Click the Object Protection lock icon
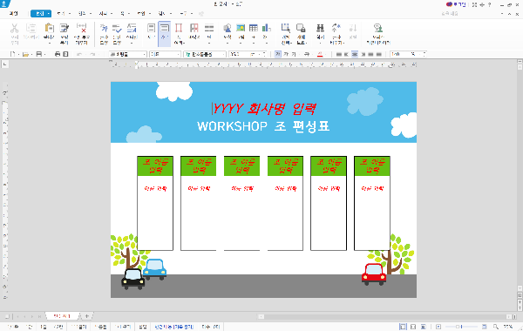 (x=301, y=29)
